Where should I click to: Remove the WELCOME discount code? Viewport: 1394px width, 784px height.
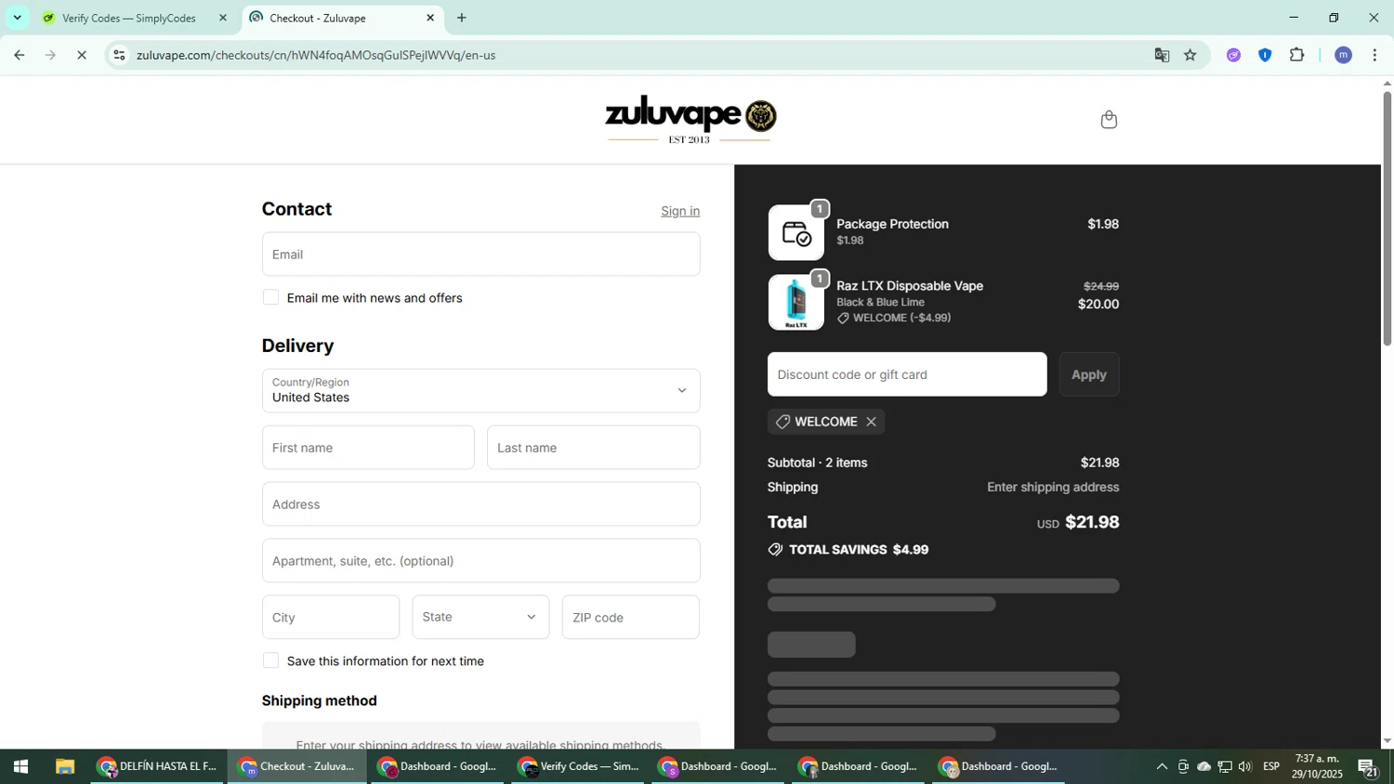pyautogui.click(x=871, y=422)
